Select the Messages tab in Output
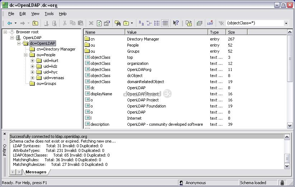 click(x=36, y=172)
